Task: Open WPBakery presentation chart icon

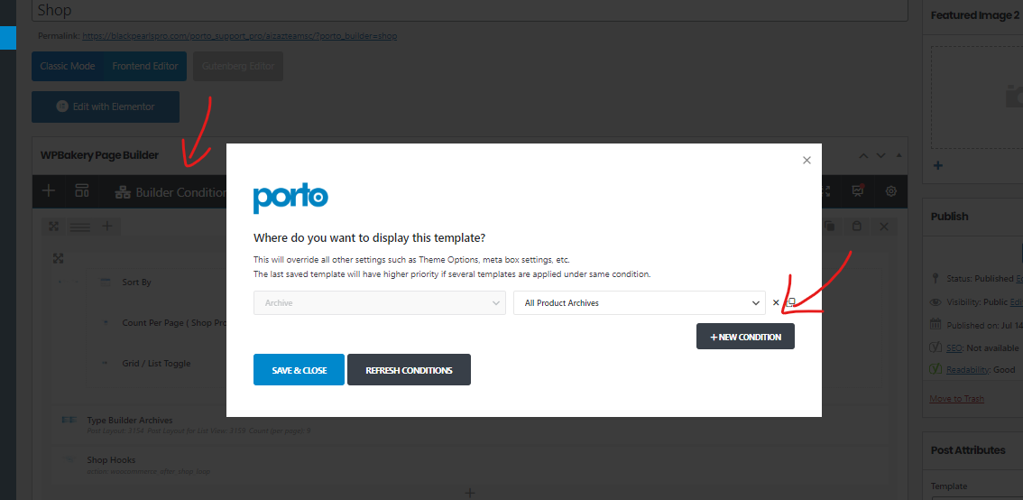Action: (857, 191)
